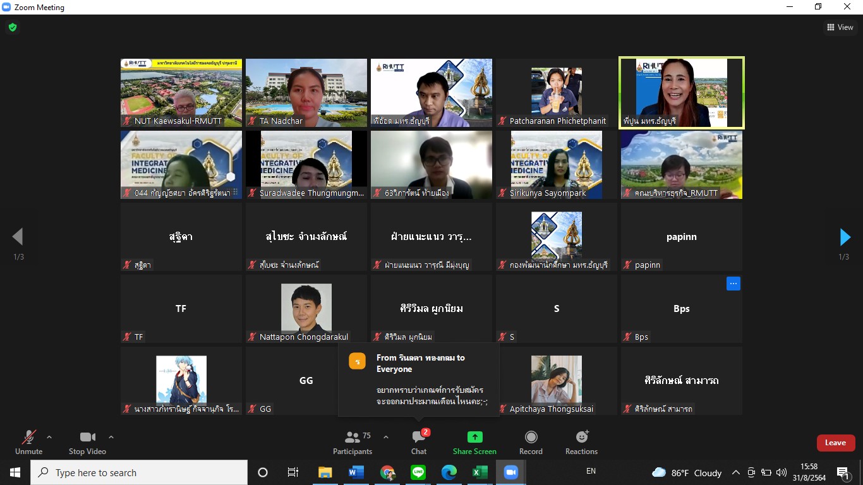Stop Video camera toggle
863x485 pixels.
coord(87,442)
